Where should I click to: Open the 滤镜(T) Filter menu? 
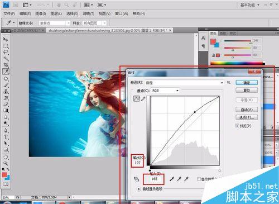[88, 13]
